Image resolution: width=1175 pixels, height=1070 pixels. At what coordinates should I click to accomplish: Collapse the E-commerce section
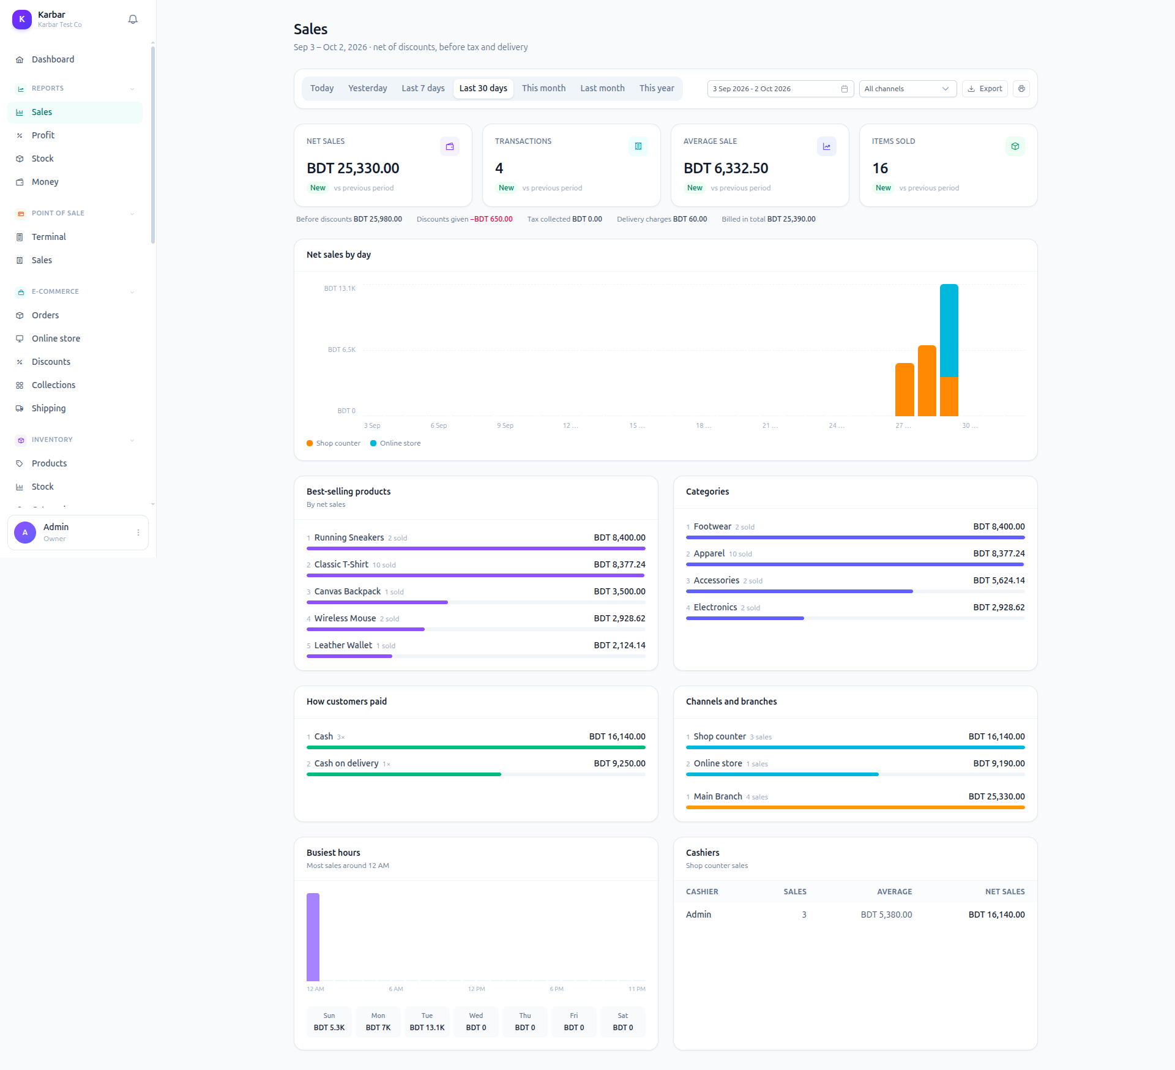click(132, 292)
